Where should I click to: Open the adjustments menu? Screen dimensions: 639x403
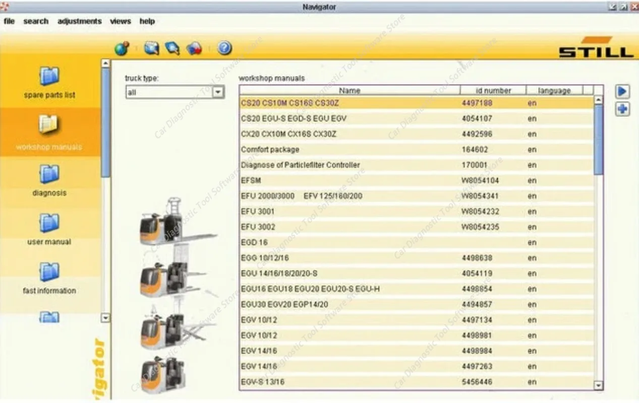coord(80,21)
